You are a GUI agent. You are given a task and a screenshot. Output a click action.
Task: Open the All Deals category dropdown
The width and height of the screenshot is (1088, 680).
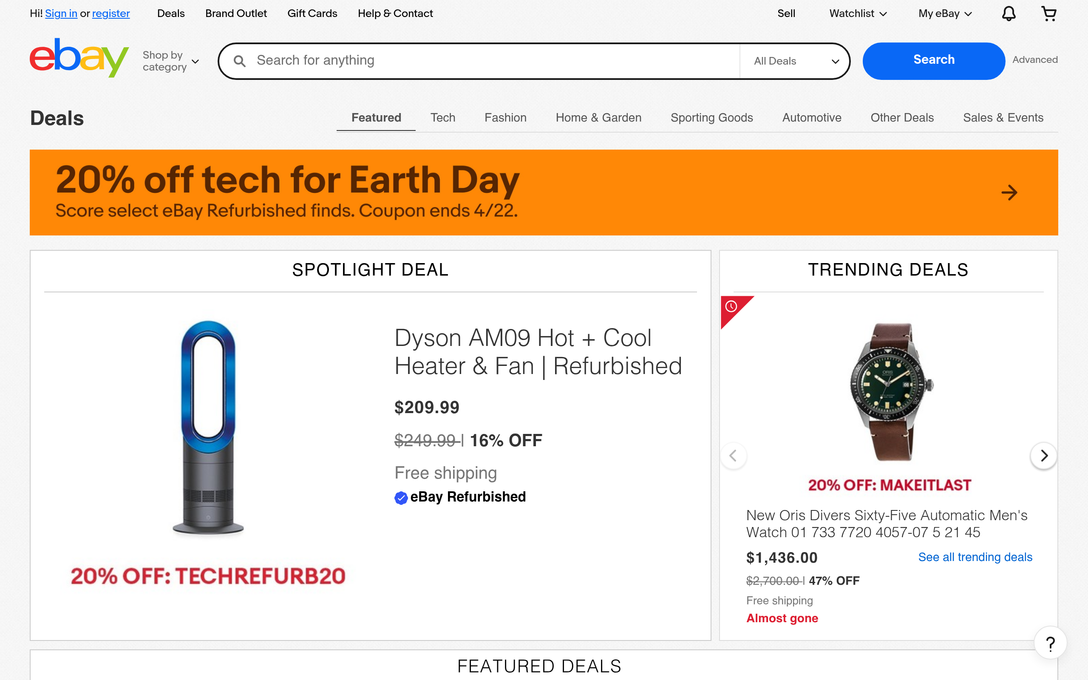click(796, 61)
